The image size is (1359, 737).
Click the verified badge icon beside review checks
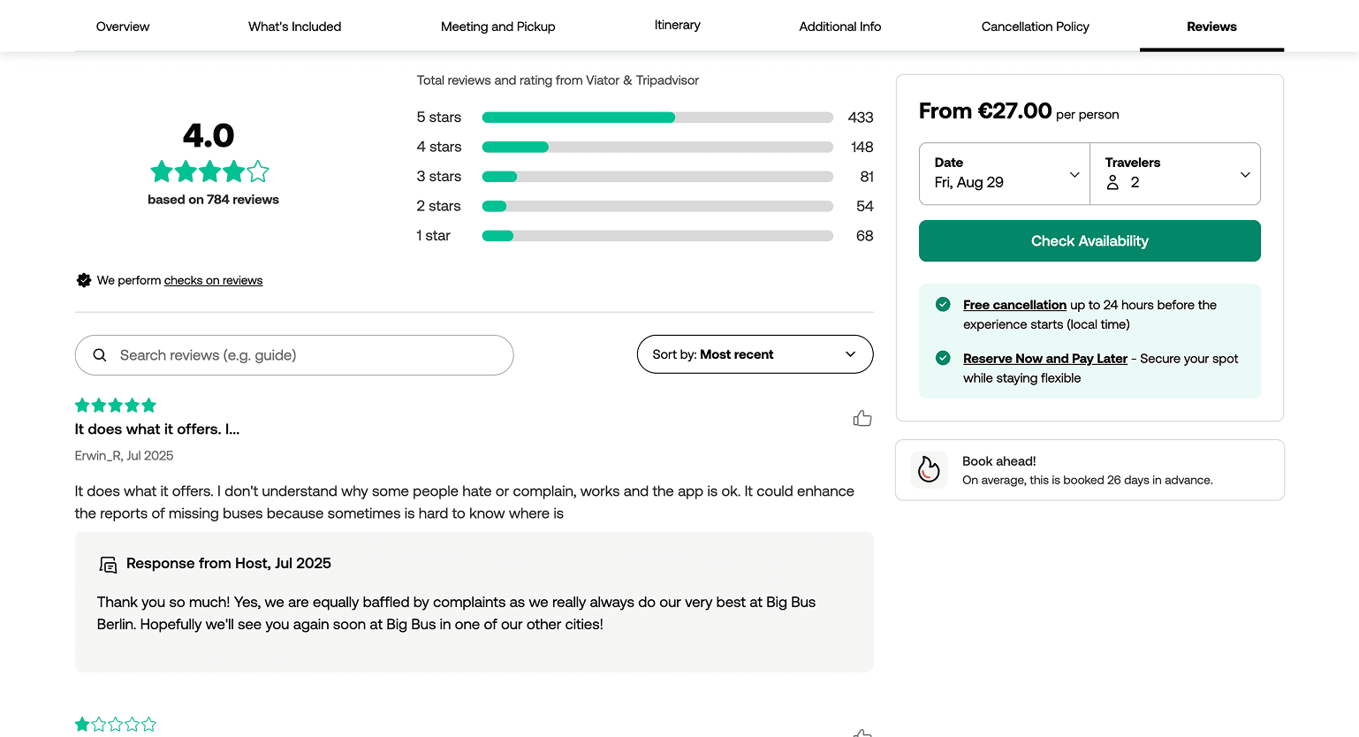coord(84,280)
